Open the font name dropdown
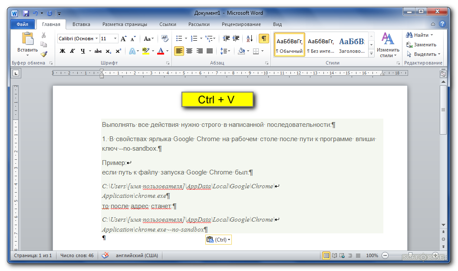 coord(96,39)
